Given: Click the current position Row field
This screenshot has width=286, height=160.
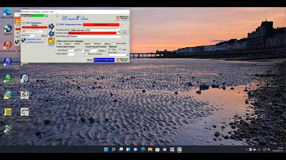Looking at the screenshot, I should (93, 50).
